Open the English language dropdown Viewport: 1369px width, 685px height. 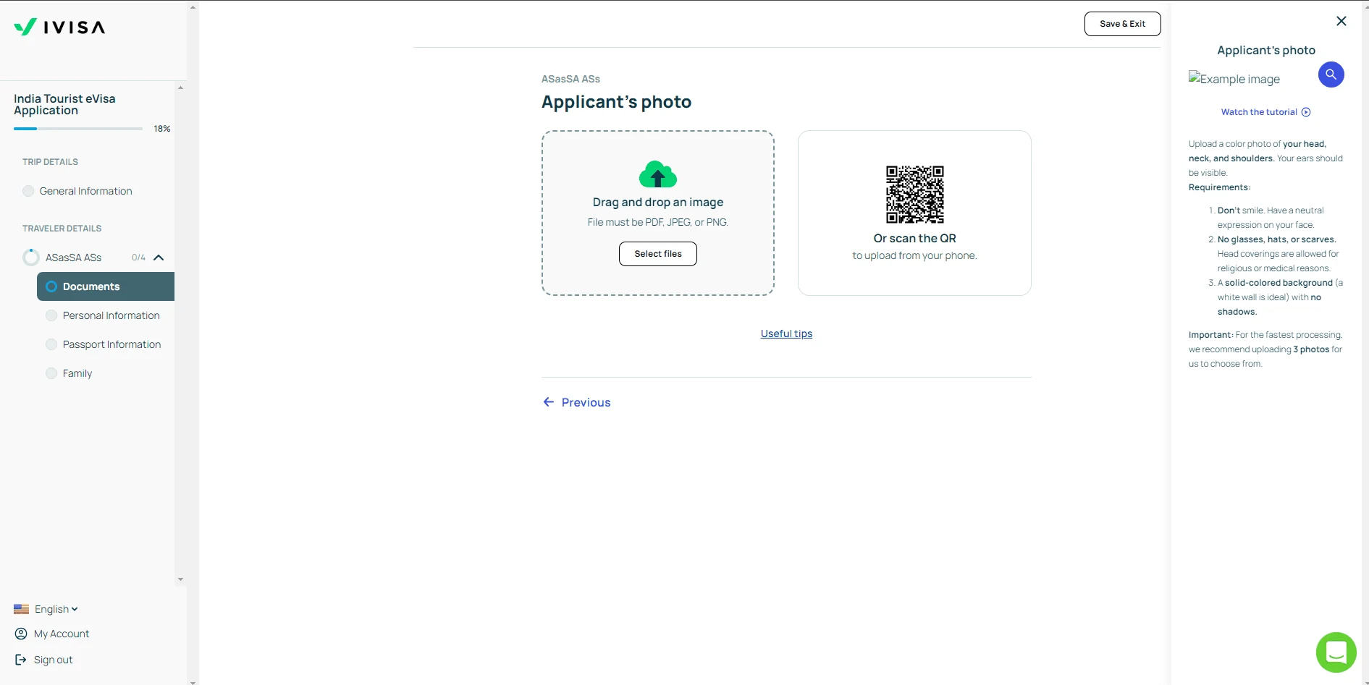(56, 609)
